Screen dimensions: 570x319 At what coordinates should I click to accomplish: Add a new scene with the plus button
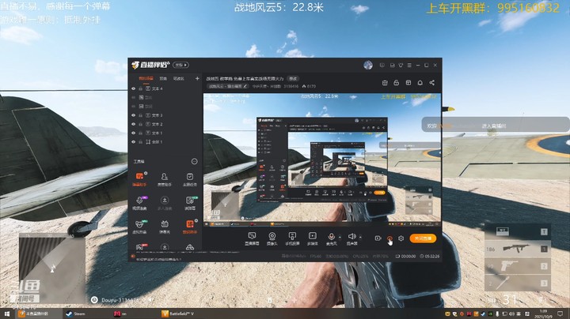[197, 78]
